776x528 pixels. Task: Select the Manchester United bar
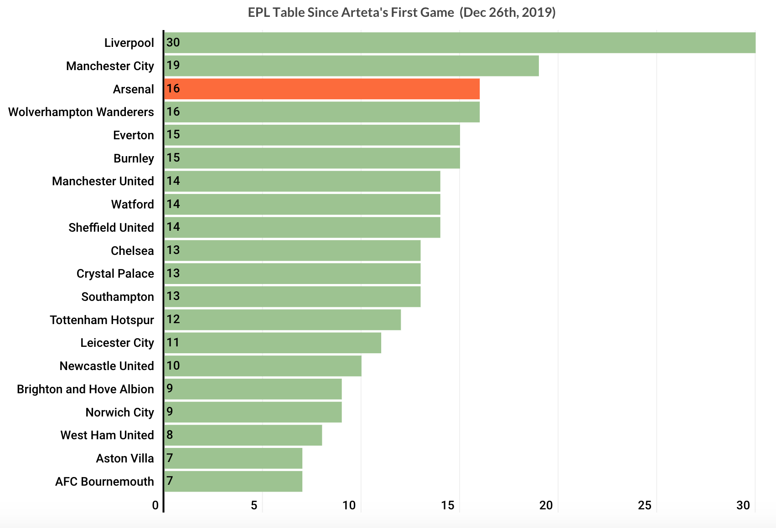(x=302, y=181)
